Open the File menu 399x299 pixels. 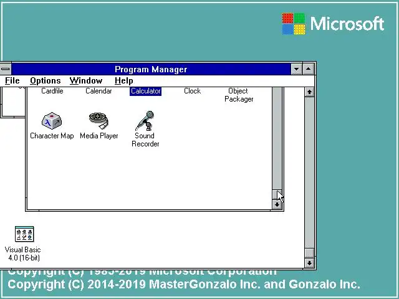tap(12, 81)
